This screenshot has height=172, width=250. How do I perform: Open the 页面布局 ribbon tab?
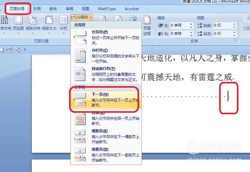pos(17,9)
